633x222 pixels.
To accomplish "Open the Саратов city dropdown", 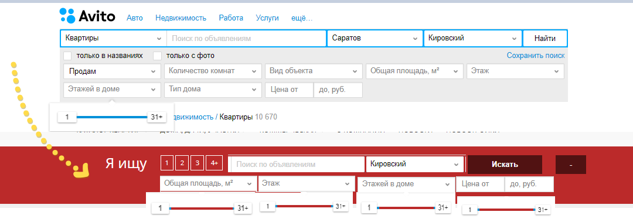I will (375, 38).
